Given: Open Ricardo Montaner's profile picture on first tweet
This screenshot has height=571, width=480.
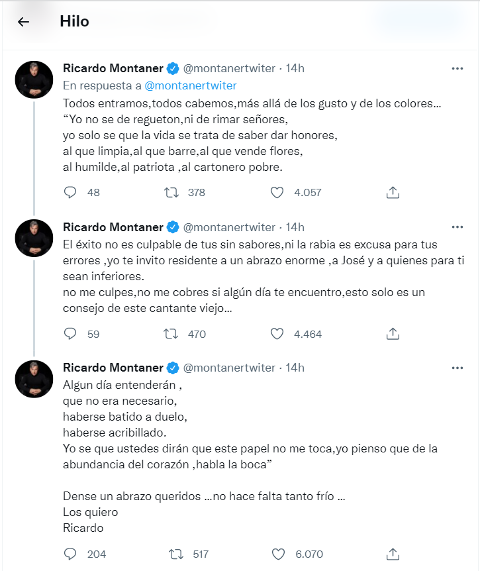Looking at the screenshot, I should (x=34, y=79).
